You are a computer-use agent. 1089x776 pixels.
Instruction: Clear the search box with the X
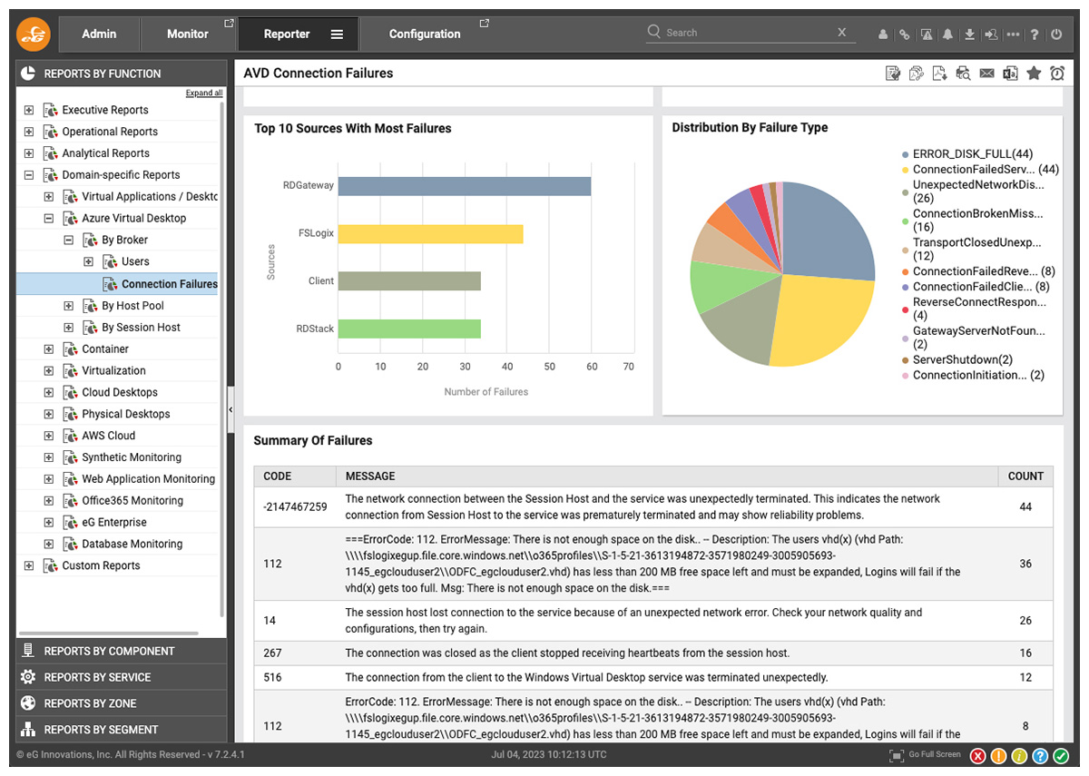pyautogui.click(x=842, y=32)
